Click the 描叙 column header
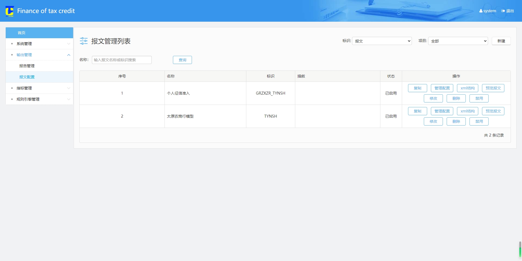Viewport: 522px width, 261px height. coord(338,76)
